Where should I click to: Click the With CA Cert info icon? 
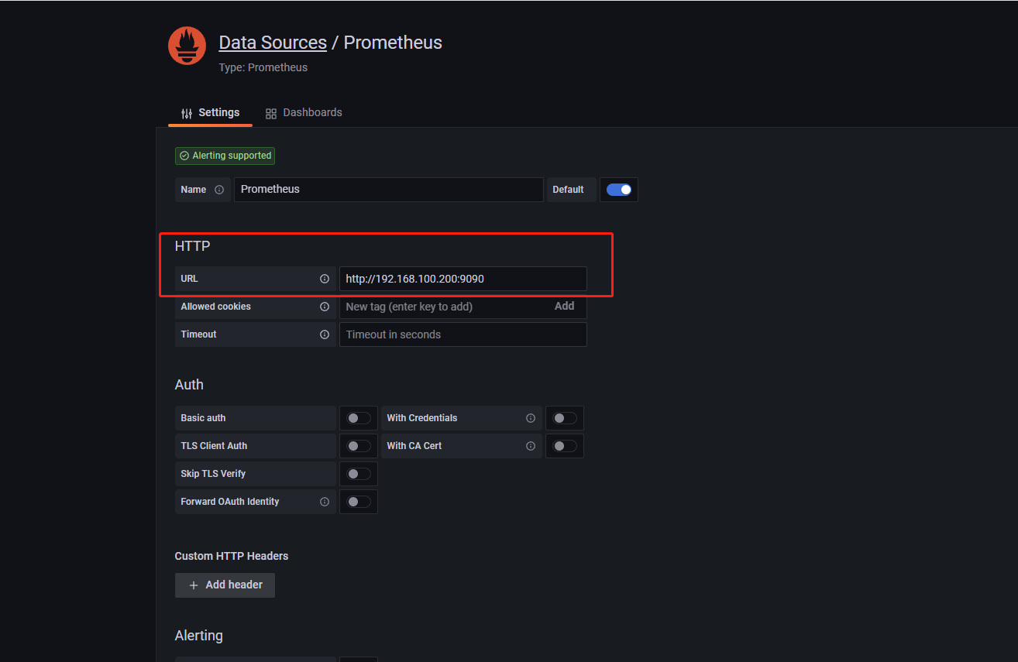531,446
